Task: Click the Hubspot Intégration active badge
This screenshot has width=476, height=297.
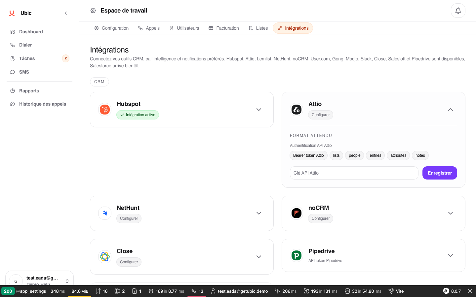Action: [x=138, y=115]
